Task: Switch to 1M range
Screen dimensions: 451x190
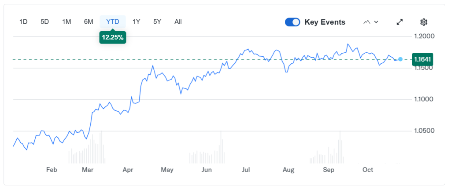Action: point(67,22)
